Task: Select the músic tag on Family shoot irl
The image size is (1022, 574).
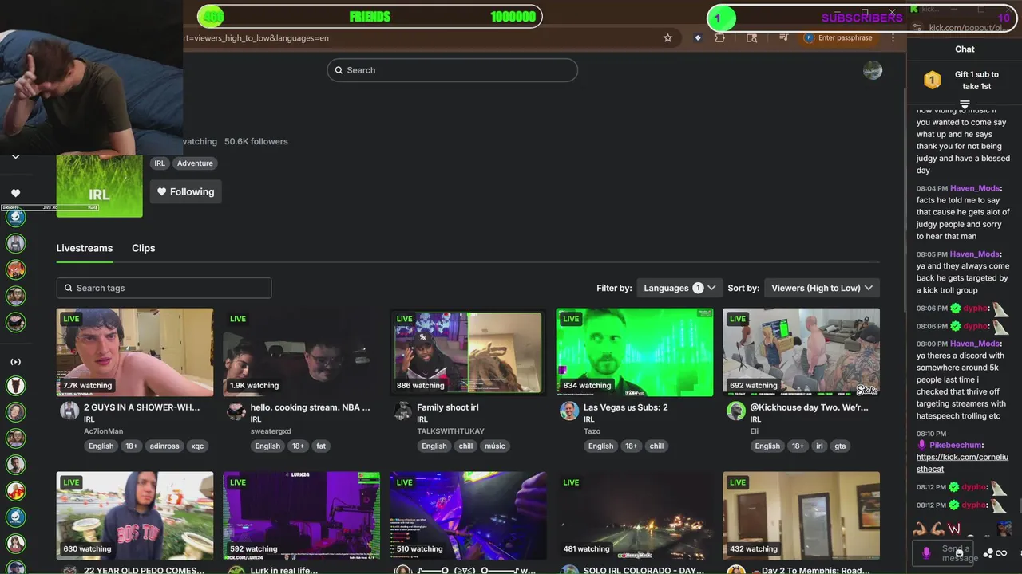Action: [495, 446]
